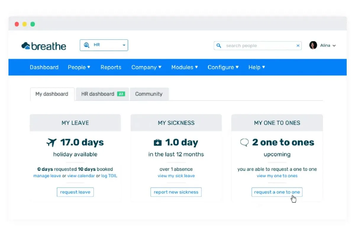Viewport: 355px width, 236px height.
Task: Click the request leave button
Action: (x=75, y=192)
